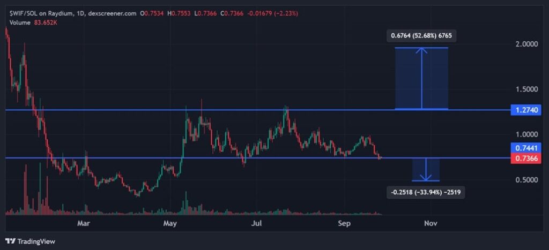Screen dimensions: 549x250
Task: Click the open price O0.7534 value
Action: [152, 13]
